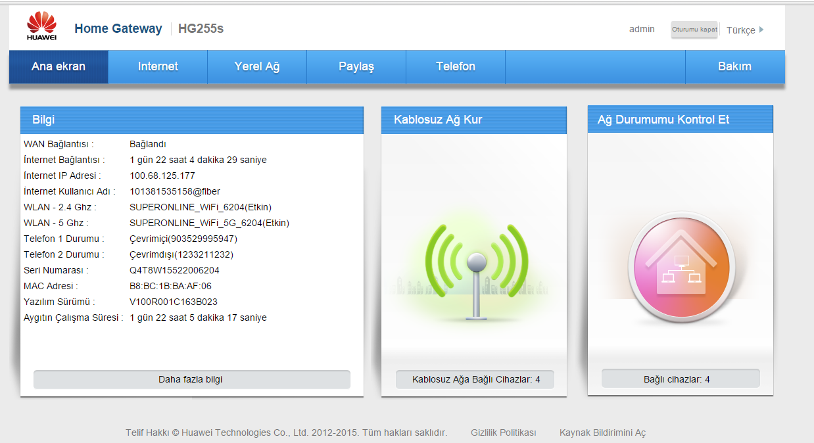Select the device uptime value
814x443 pixels.
click(198, 317)
